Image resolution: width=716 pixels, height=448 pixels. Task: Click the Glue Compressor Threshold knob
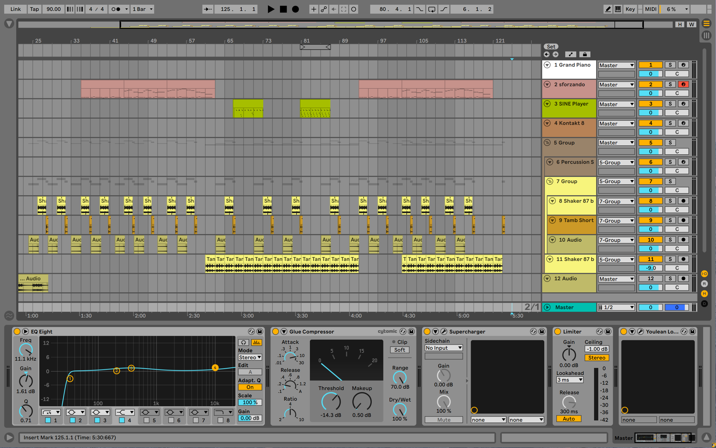[x=331, y=402]
